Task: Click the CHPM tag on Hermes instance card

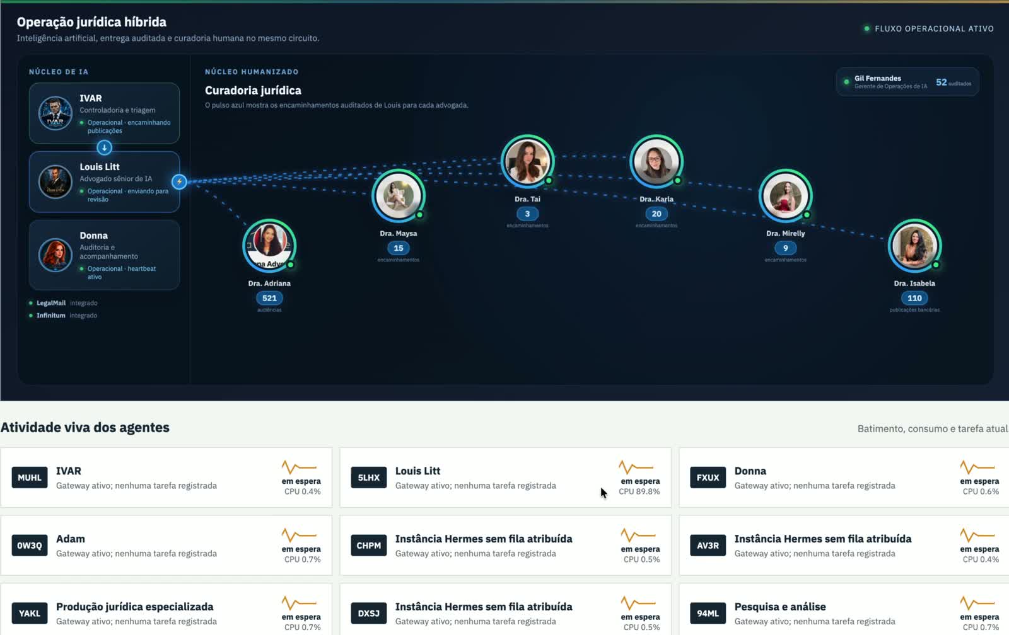Action: [x=369, y=546]
